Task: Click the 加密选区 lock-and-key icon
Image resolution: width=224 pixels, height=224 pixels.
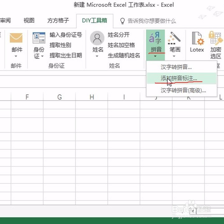Action: tap(215, 38)
